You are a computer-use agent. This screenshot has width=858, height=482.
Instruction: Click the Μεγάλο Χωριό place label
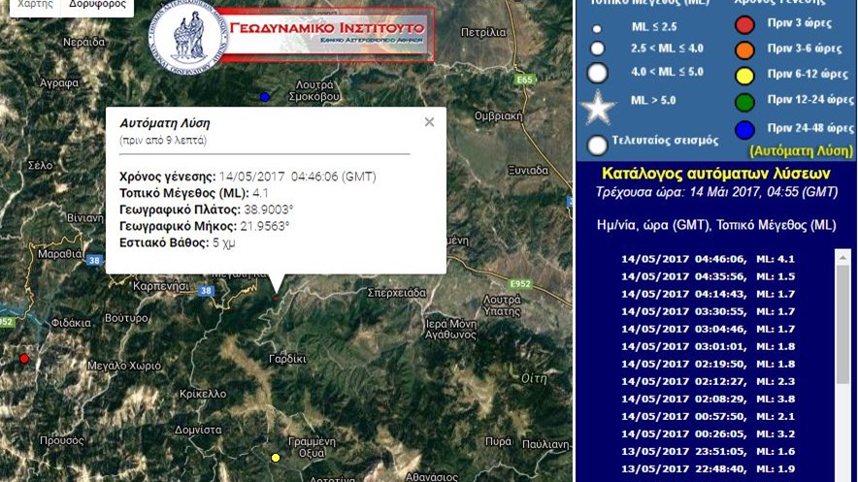[124, 367]
